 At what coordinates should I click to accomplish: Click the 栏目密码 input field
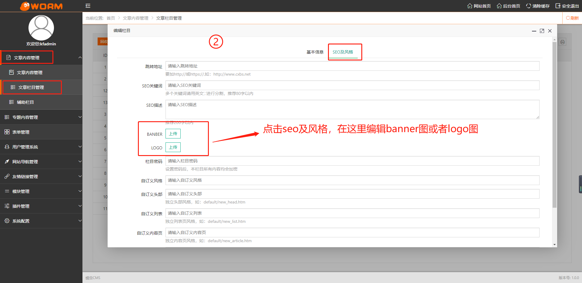tap(352, 161)
